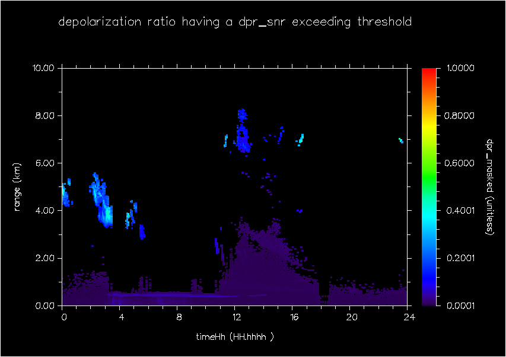
Task: Click the 0.0001 colorbar value
Action: coord(460,305)
